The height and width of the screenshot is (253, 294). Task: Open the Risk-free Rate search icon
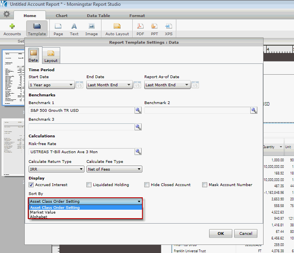coord(138,151)
